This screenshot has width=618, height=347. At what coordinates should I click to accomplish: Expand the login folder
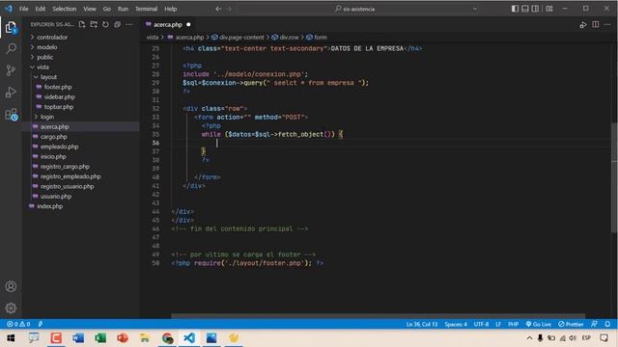tap(47, 117)
